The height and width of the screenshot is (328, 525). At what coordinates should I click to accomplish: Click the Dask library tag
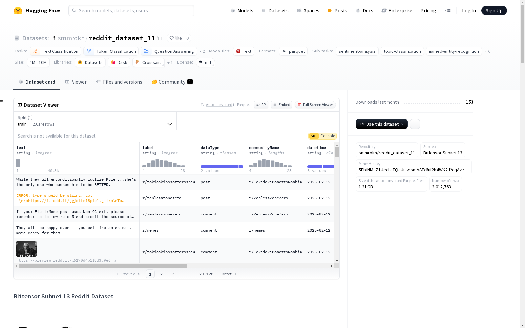pos(119,62)
